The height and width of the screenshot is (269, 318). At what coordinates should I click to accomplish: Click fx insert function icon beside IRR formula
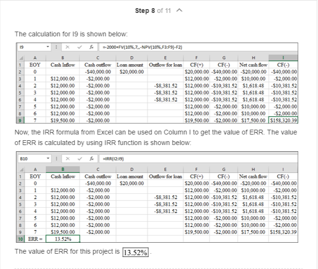[91, 159]
